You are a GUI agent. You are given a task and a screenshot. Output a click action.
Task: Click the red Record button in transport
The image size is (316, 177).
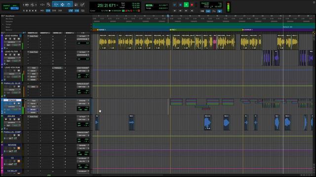[192, 4]
